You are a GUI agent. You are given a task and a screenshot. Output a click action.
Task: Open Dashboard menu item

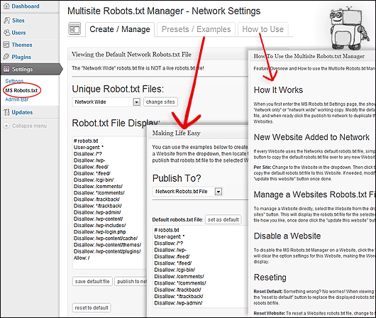click(x=26, y=6)
